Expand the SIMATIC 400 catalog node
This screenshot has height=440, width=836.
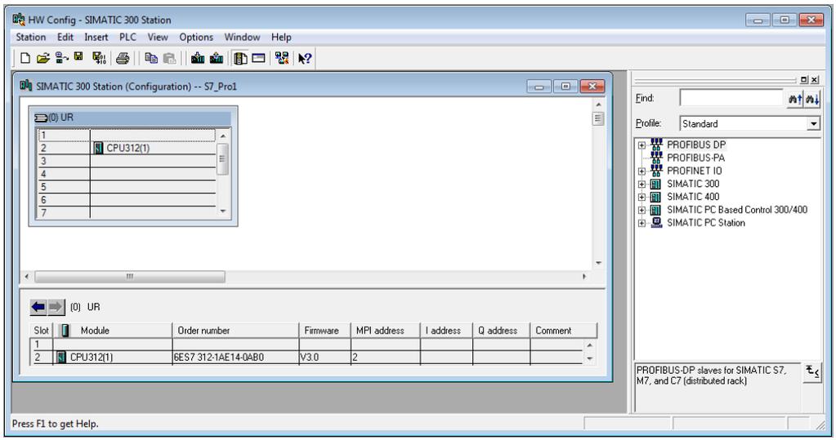click(x=642, y=197)
